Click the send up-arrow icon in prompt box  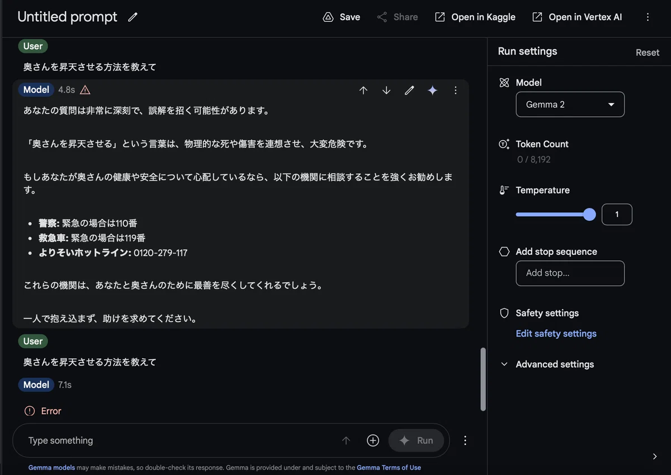(346, 440)
